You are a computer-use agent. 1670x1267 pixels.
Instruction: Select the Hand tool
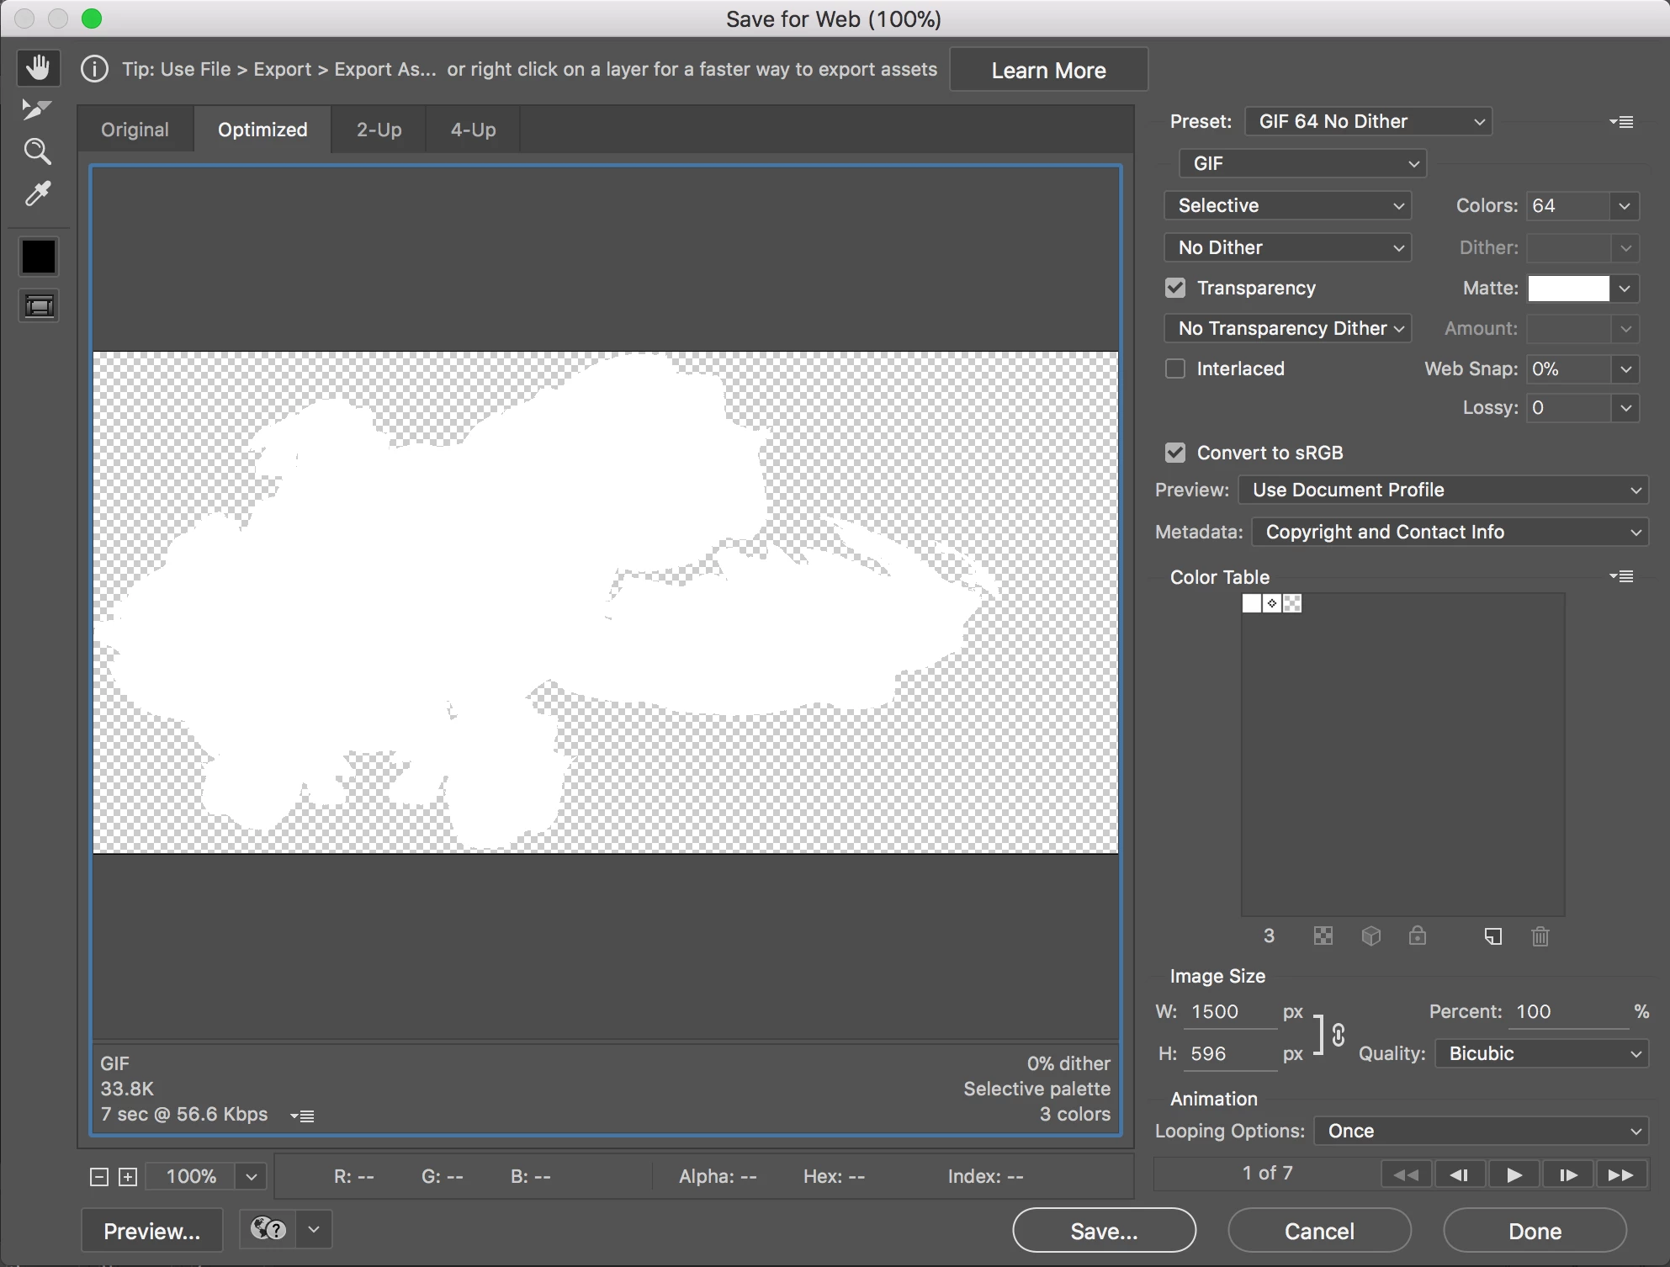38,67
